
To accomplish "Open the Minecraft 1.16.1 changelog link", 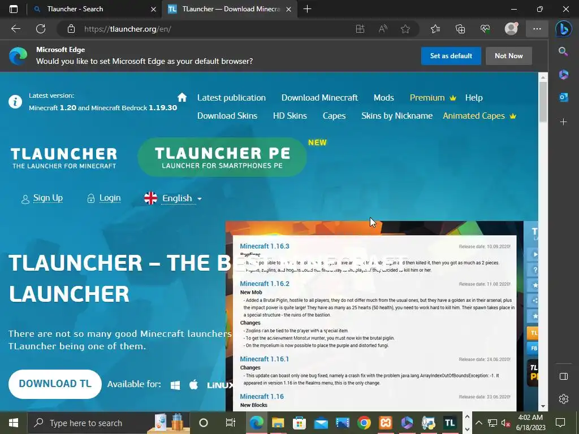I will (x=265, y=359).
